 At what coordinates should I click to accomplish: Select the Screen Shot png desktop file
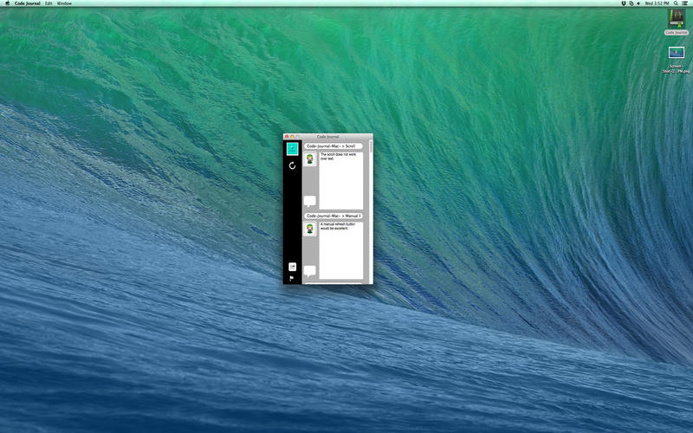pyautogui.click(x=677, y=60)
